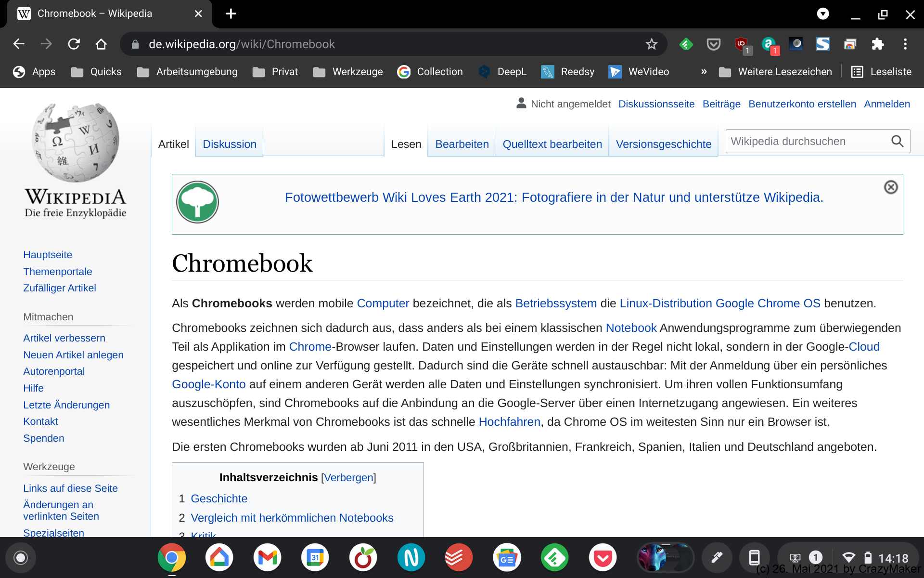Open the Weitere Lesezeichen folder
Viewport: 924px width, 578px height.
[x=775, y=72]
